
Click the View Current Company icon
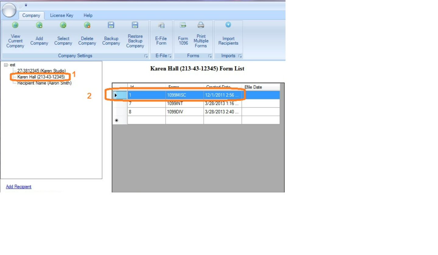pos(15,25)
